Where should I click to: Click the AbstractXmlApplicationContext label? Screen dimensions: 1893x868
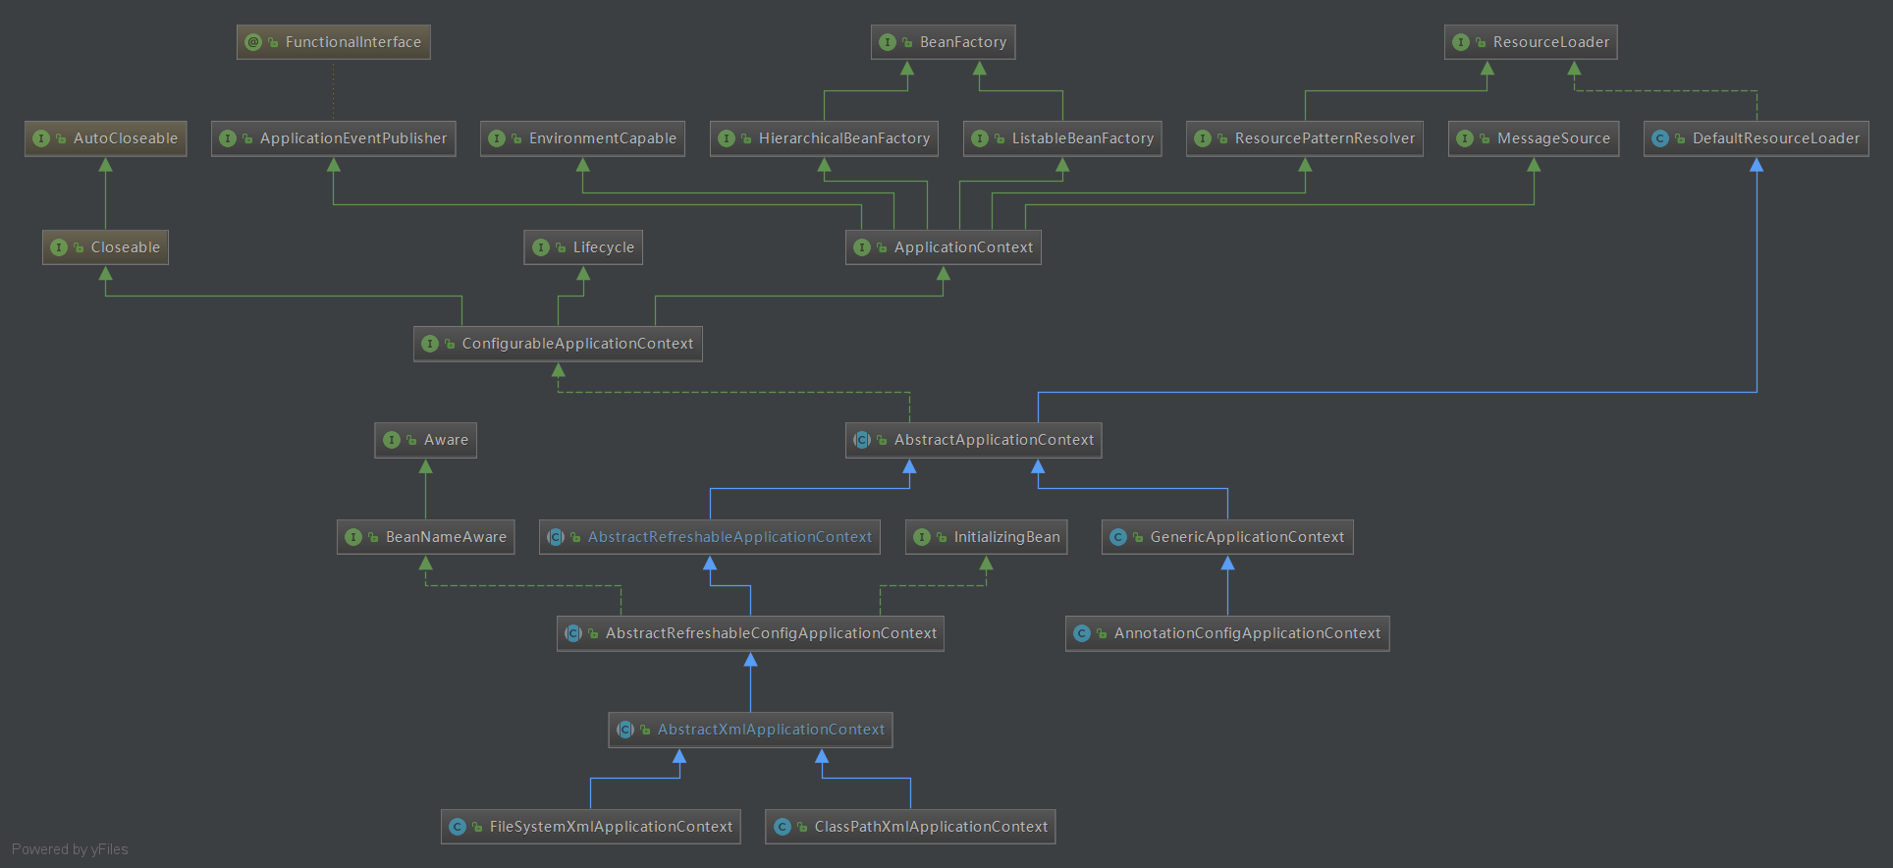coord(772,730)
